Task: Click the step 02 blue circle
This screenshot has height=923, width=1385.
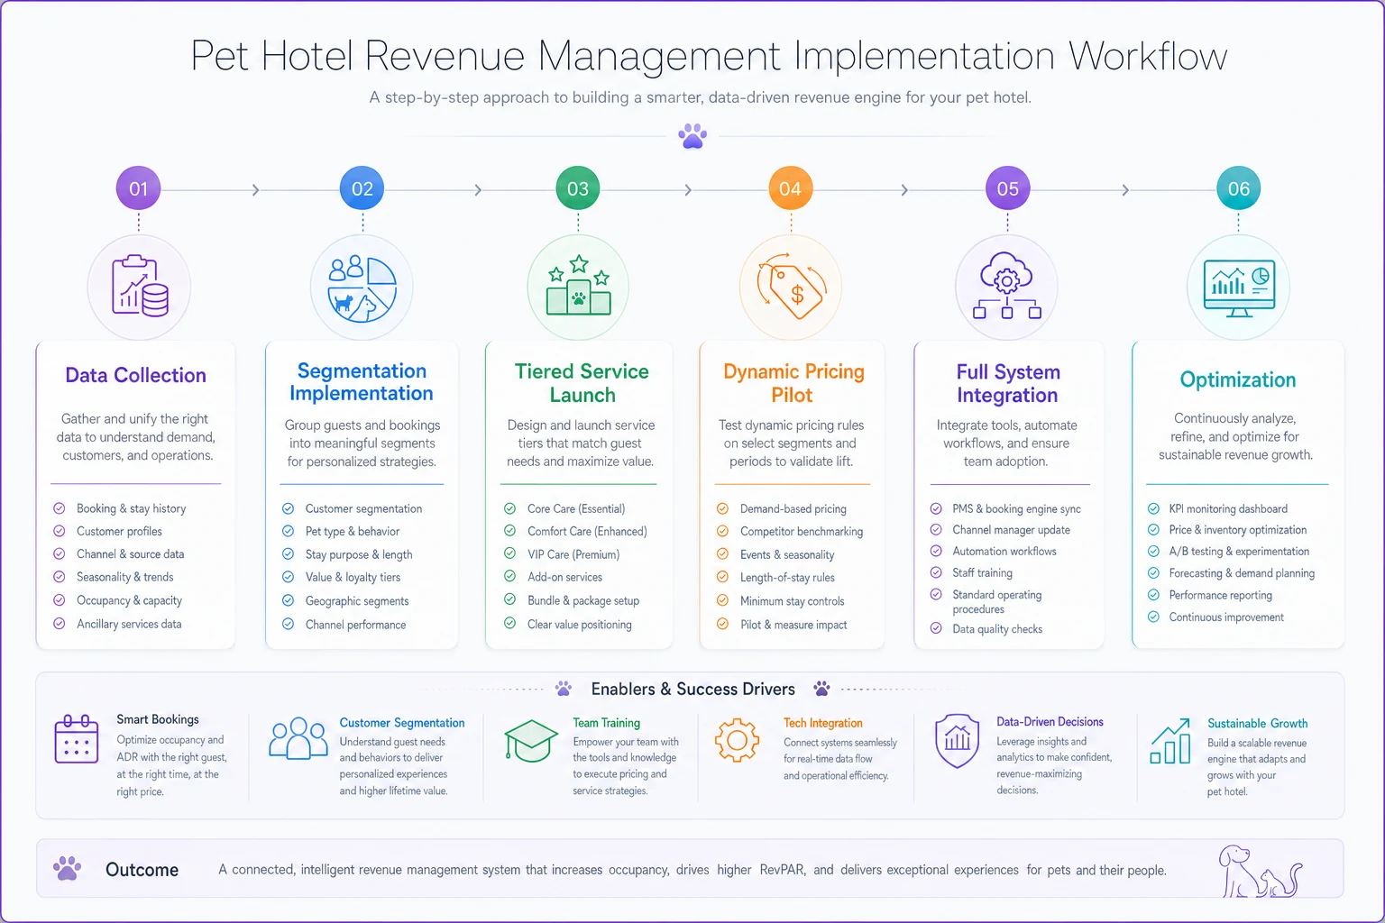Action: [362, 188]
